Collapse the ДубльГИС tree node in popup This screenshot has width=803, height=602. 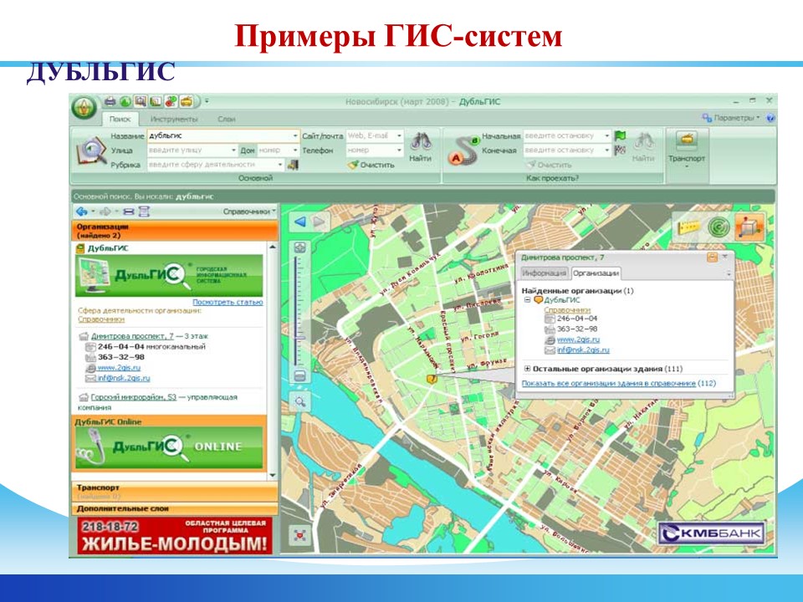point(527,300)
